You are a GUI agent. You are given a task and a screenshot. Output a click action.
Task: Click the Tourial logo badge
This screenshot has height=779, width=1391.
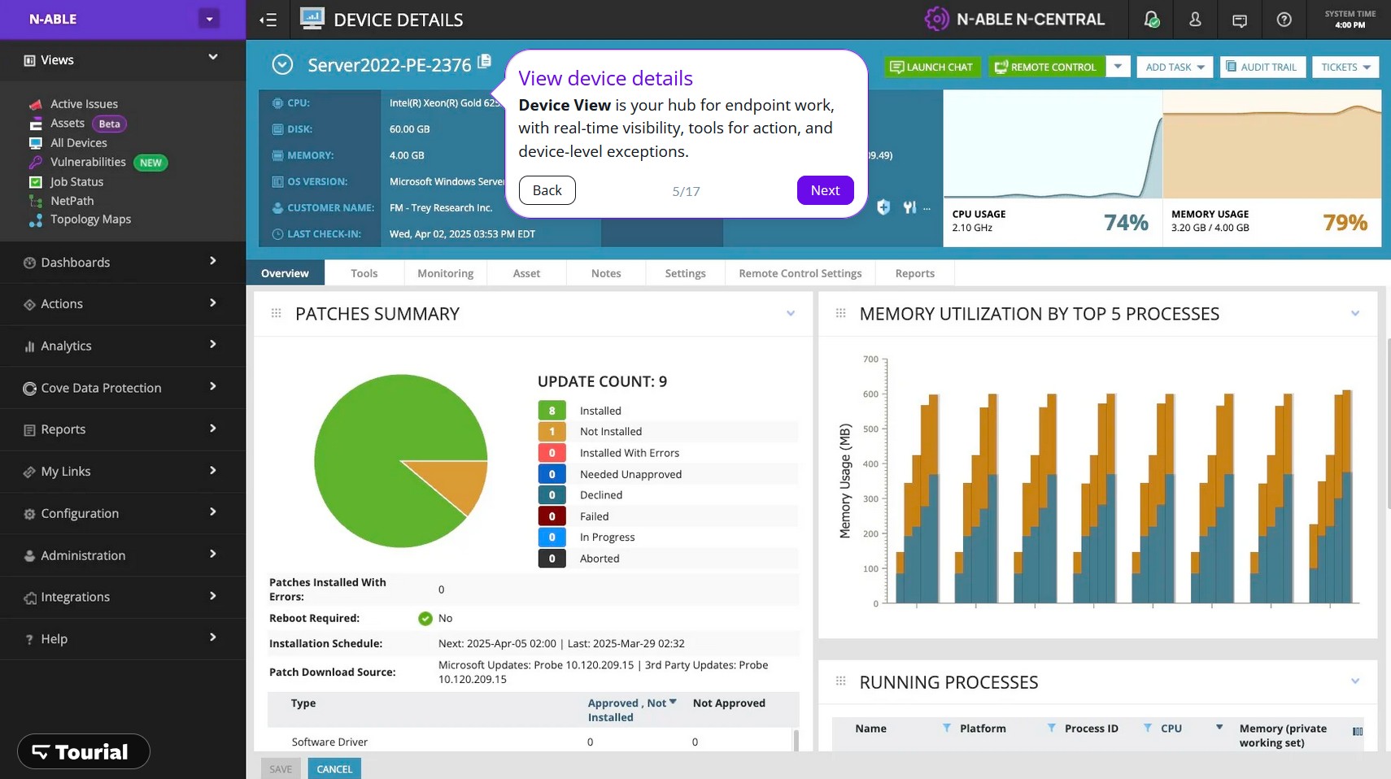tap(83, 751)
